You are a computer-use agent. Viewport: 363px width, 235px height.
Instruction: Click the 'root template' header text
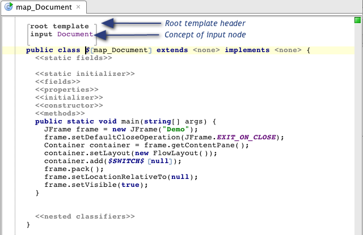point(60,26)
